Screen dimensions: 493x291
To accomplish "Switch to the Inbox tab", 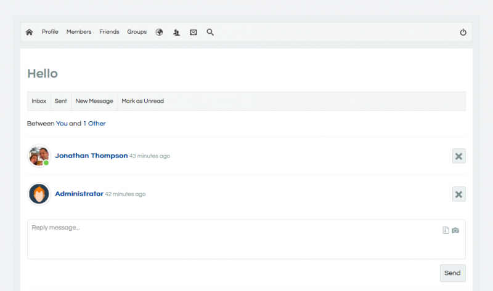I will coord(39,101).
